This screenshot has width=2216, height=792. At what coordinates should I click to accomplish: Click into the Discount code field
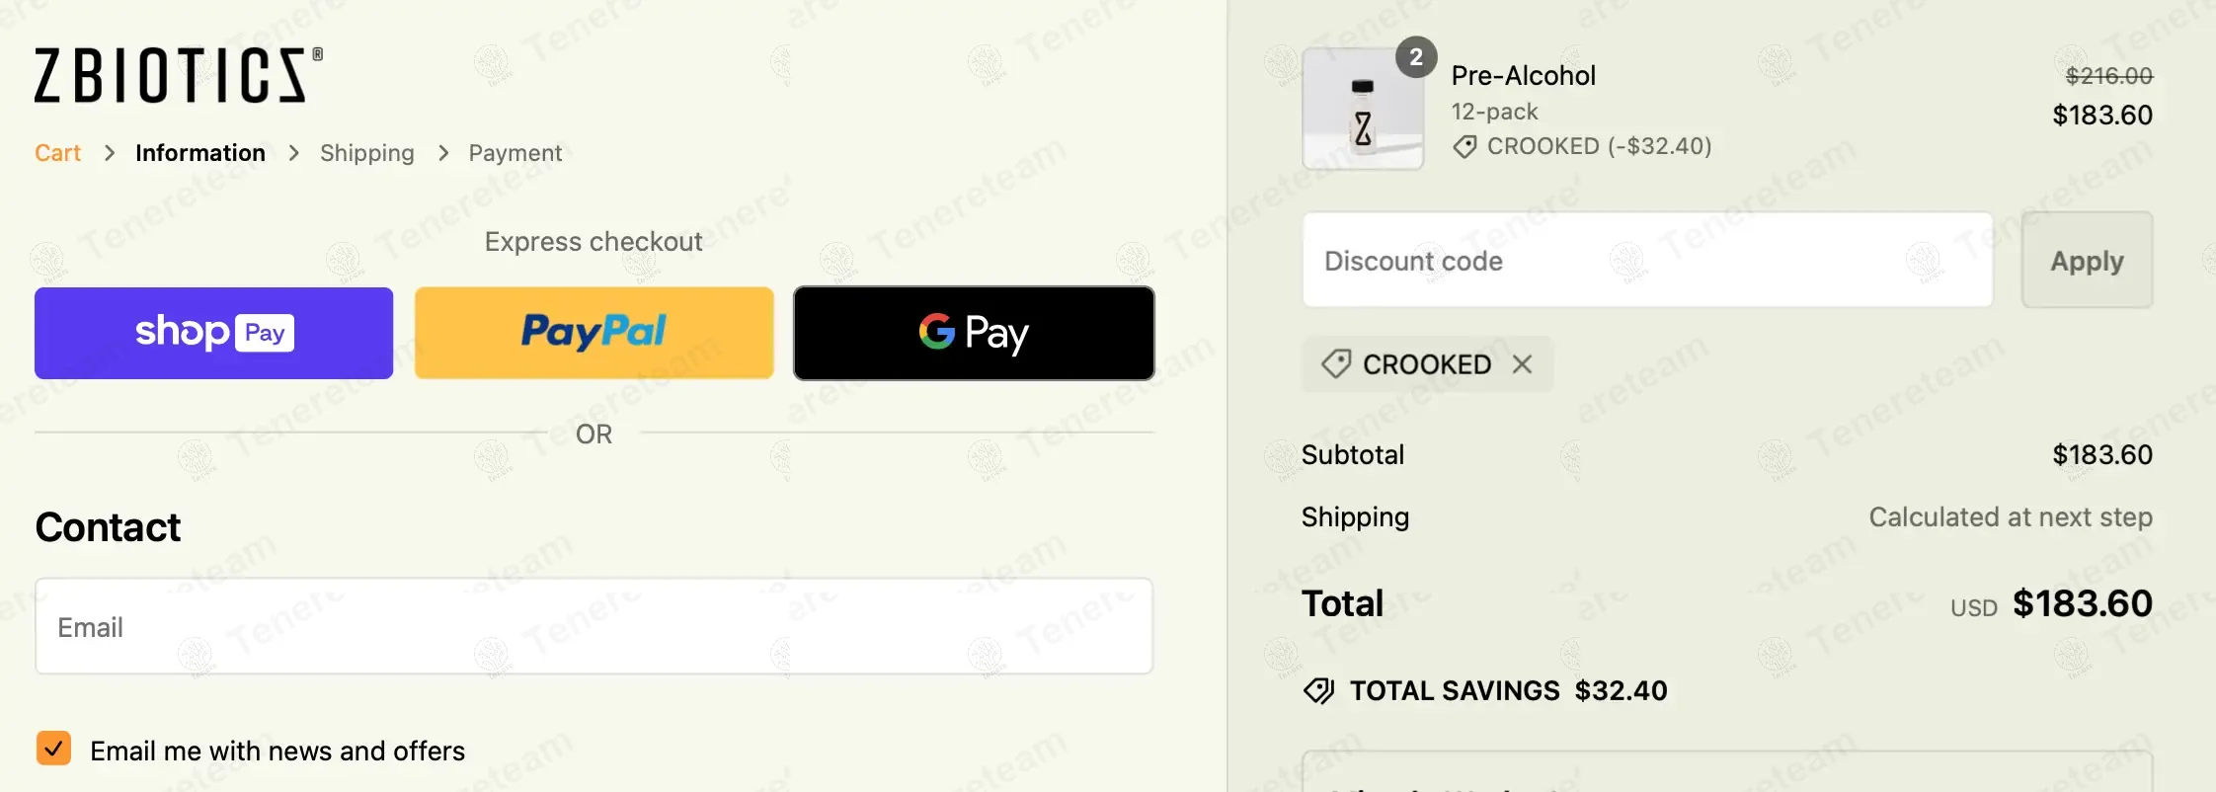click(x=1647, y=261)
